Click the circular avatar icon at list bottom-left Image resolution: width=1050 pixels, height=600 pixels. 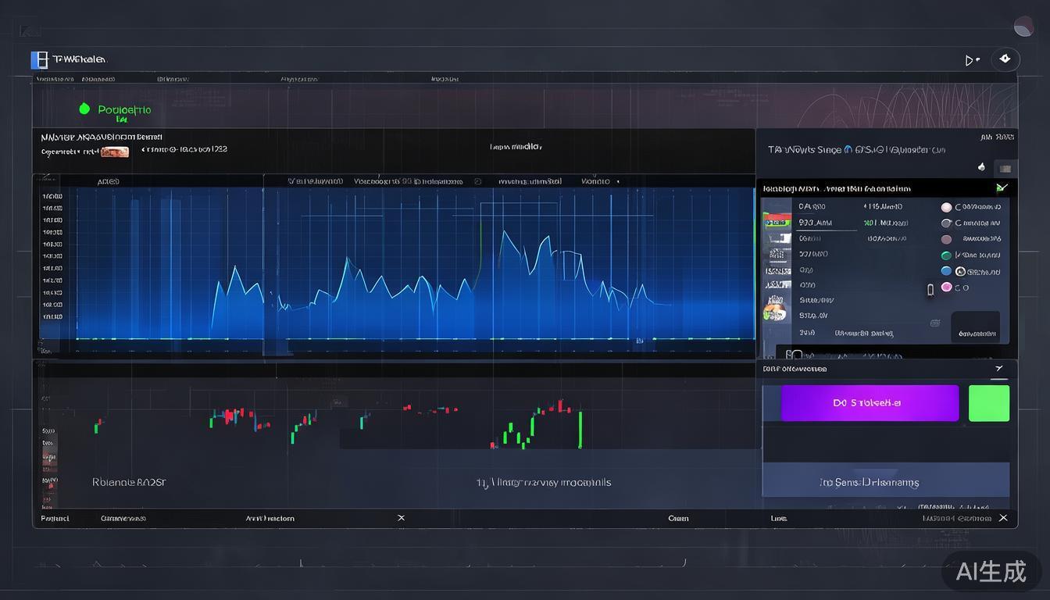[774, 312]
